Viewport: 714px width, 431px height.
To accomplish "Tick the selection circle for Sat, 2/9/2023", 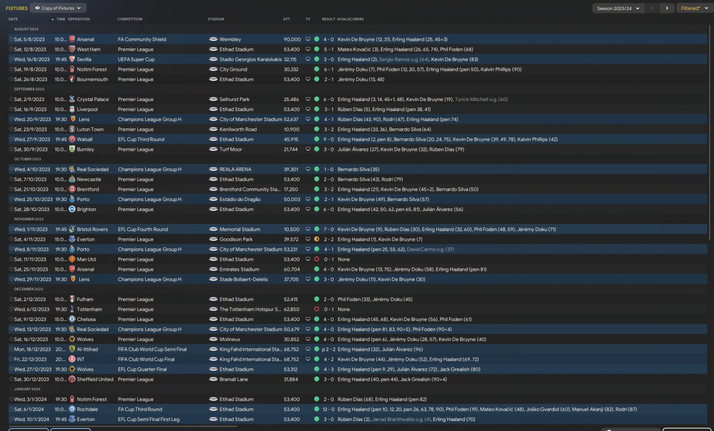I will click(11, 99).
